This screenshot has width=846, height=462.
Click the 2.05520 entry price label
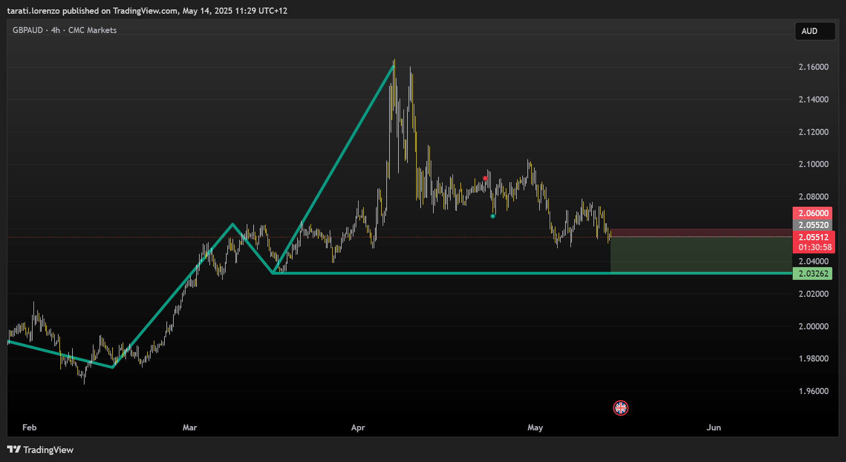[812, 225]
